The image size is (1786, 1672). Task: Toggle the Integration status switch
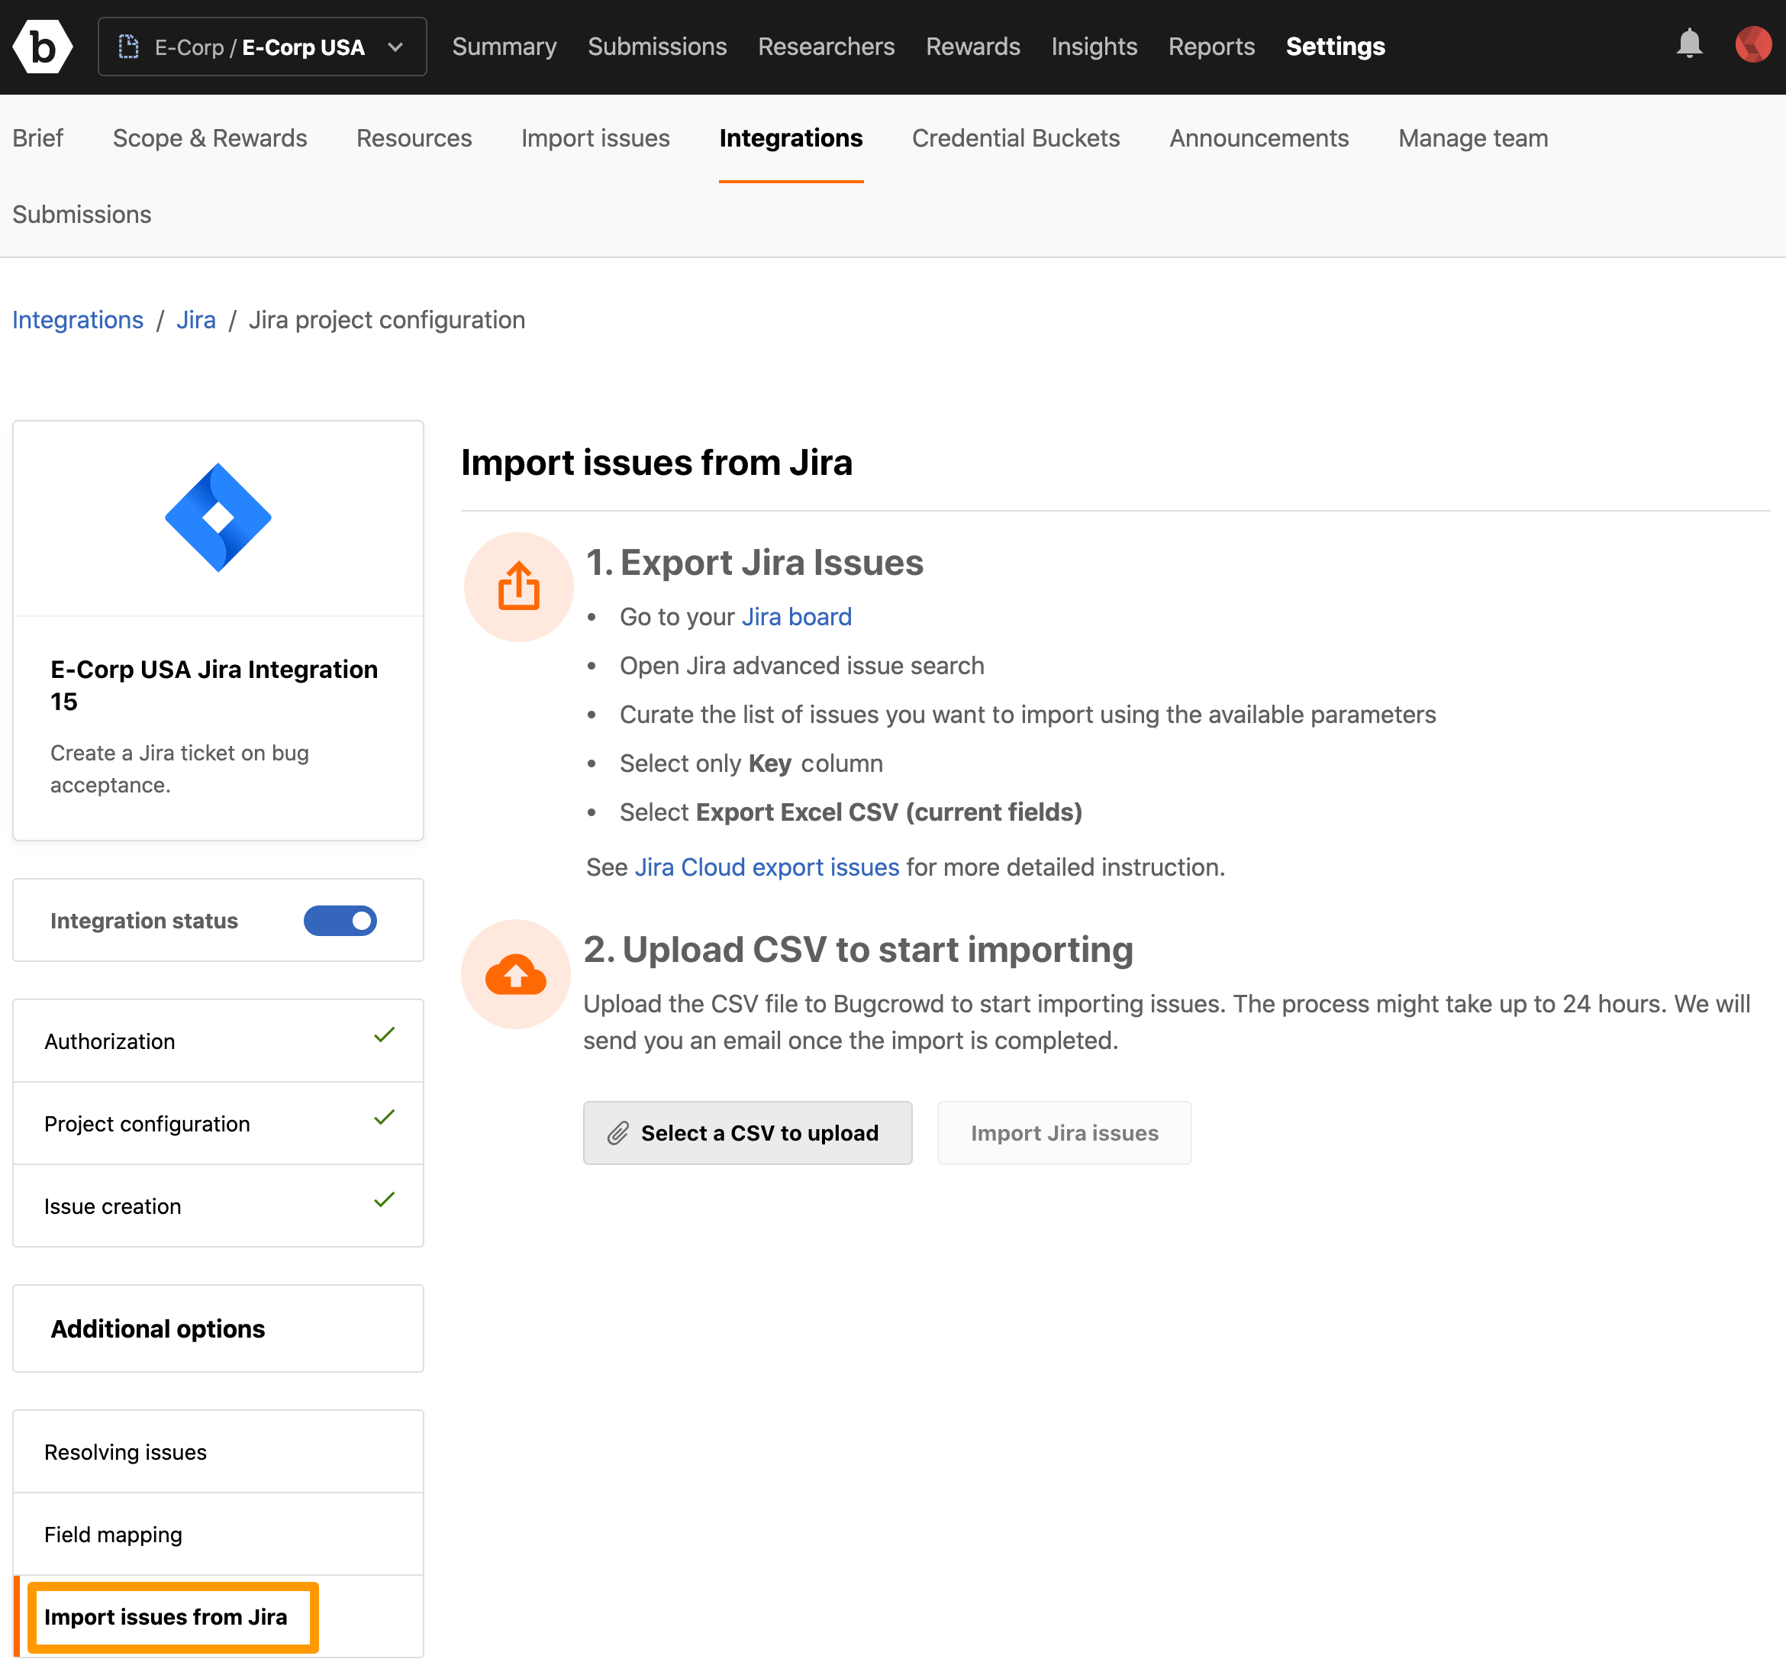(341, 921)
